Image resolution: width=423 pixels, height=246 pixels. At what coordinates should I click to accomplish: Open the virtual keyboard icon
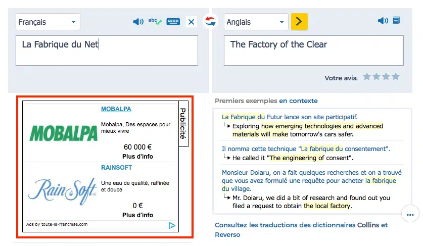coord(173,22)
